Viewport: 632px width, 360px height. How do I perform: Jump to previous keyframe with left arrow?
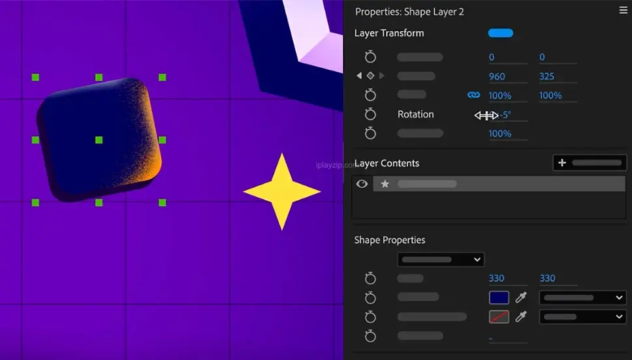click(359, 76)
